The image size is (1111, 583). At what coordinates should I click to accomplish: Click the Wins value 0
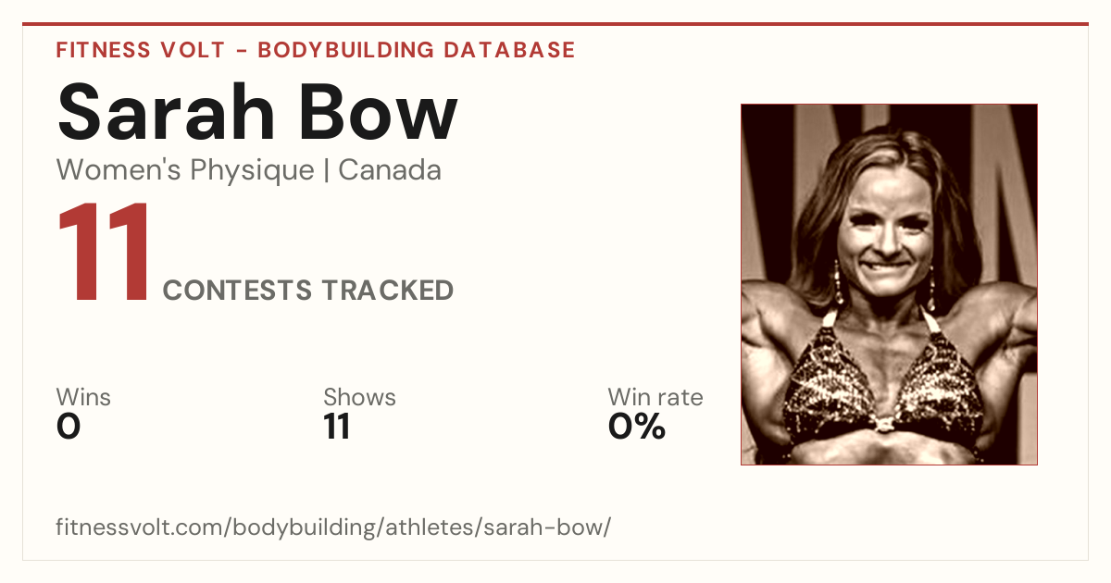(69, 427)
